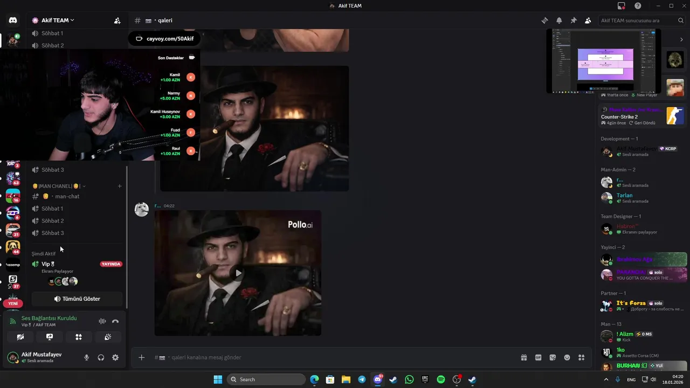Show pinned messages
The height and width of the screenshot is (388, 690).
(574, 20)
